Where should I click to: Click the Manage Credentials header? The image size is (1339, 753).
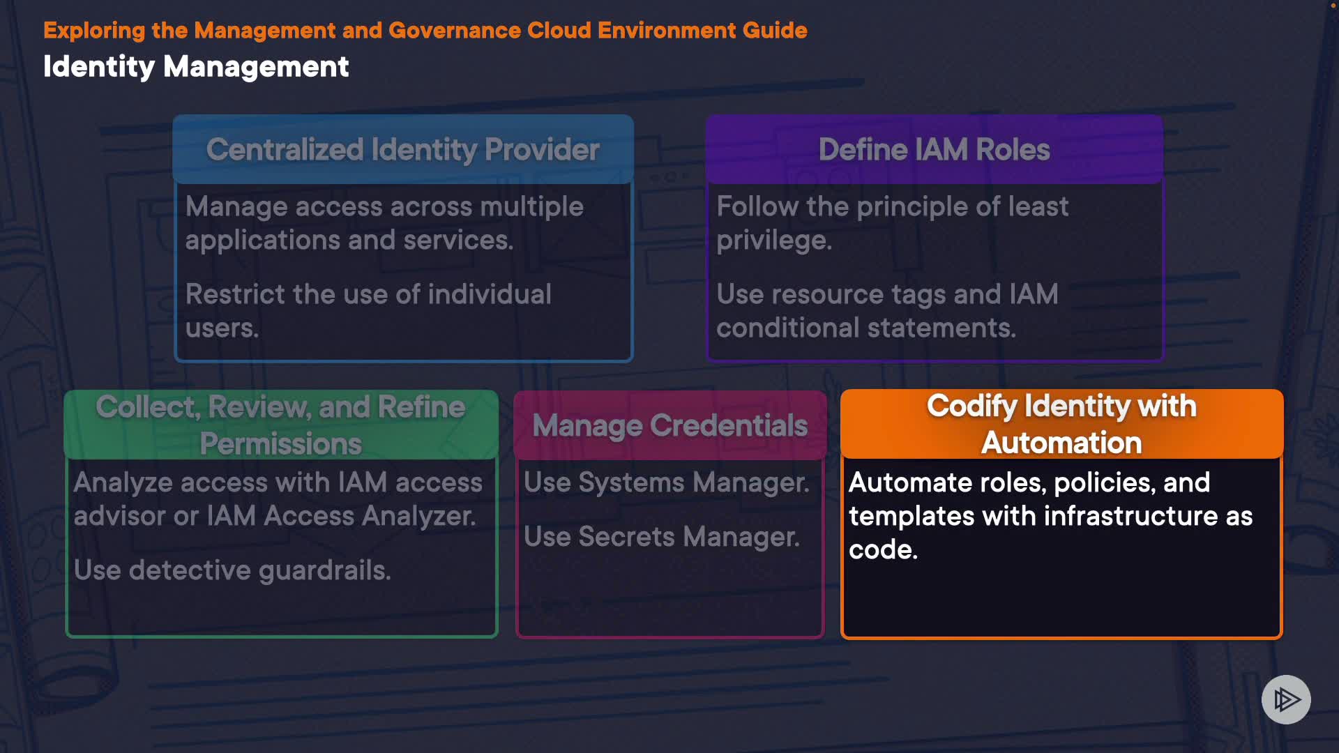pyautogui.click(x=669, y=425)
